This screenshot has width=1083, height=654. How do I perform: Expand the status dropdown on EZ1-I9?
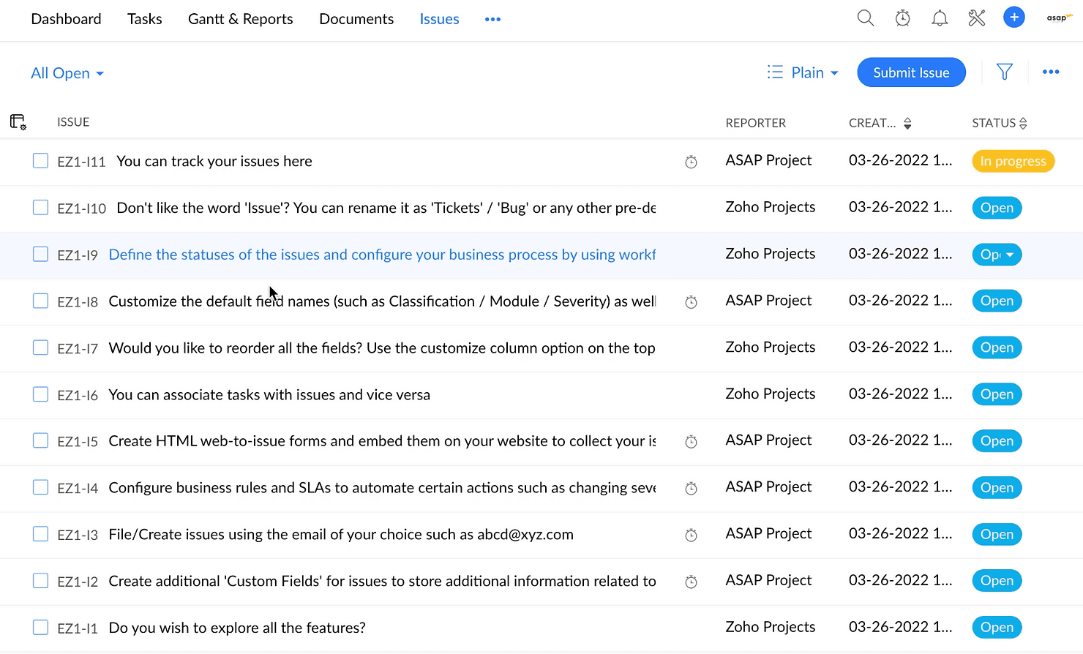click(1010, 255)
